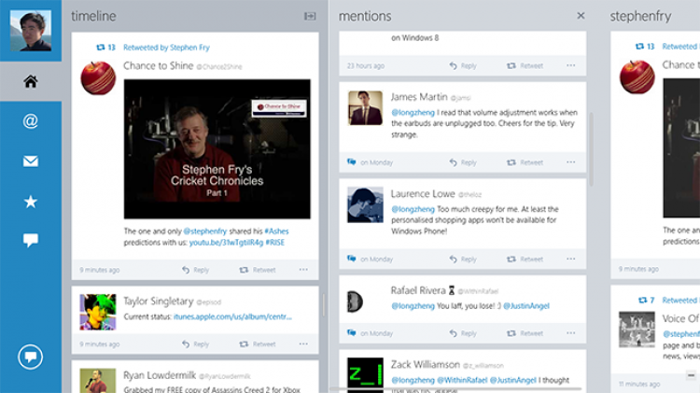Retweet Rafael Rivera's mention
The image size is (700, 393).
click(x=525, y=333)
